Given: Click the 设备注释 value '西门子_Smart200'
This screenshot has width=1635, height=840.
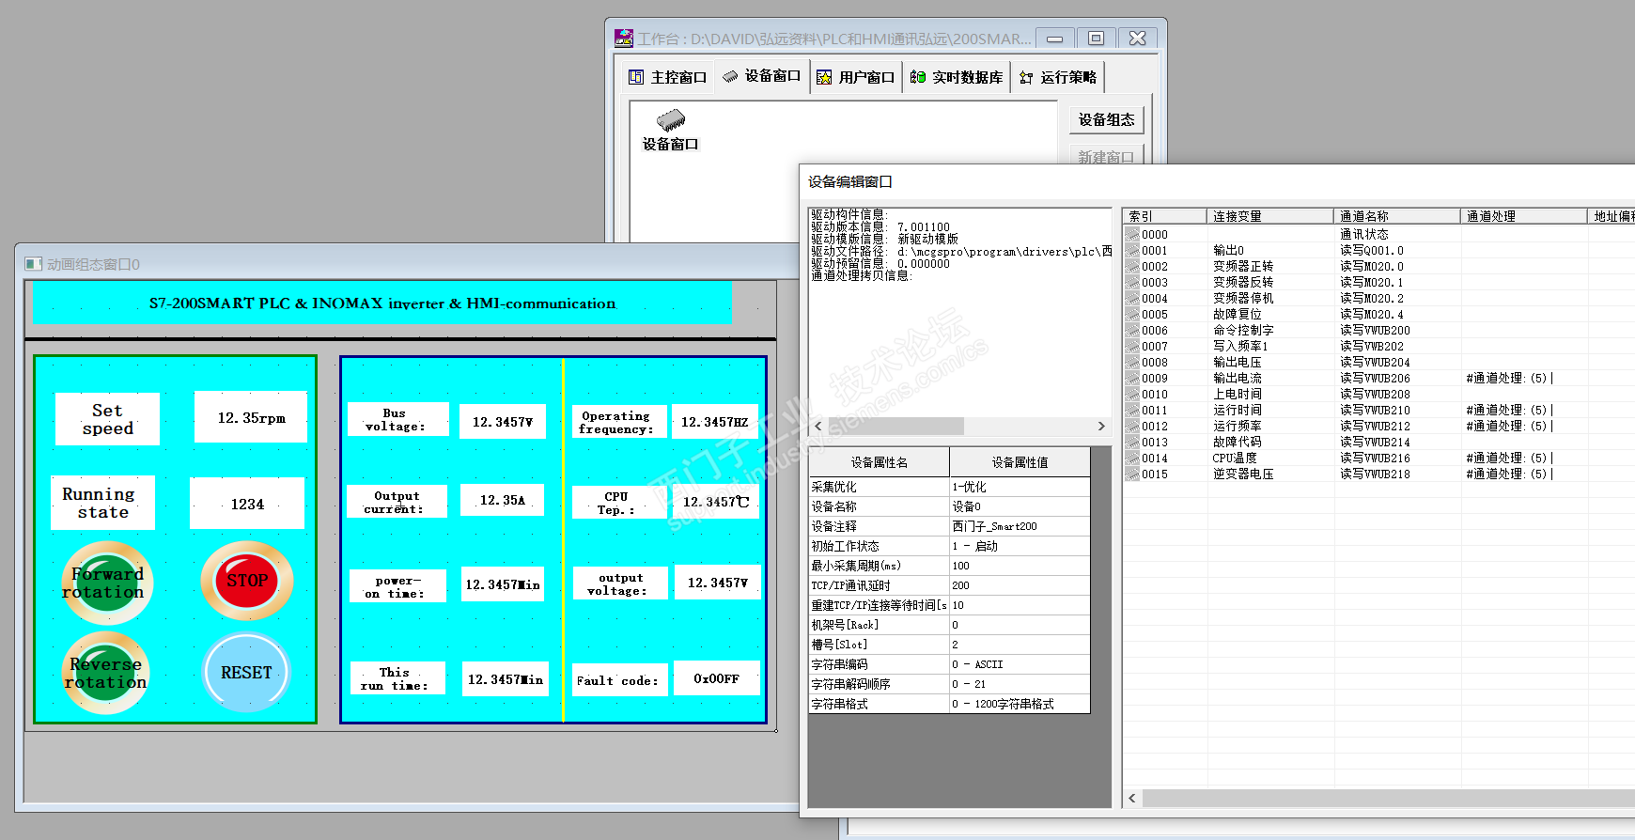Looking at the screenshot, I should pyautogui.click(x=1020, y=526).
